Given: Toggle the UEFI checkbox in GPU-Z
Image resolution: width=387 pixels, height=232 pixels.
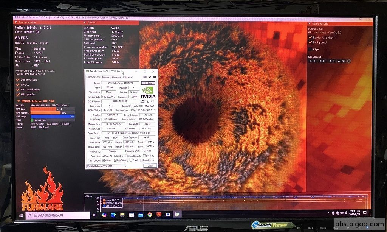Looking at the screenshot, I should click(x=148, y=101).
